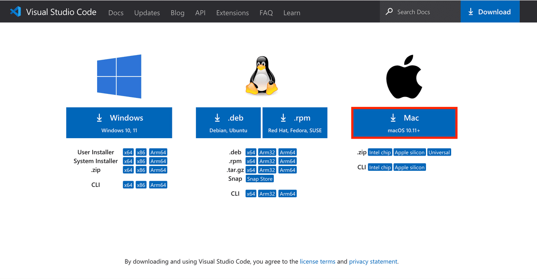537x279 pixels.
Task: Select Windows CLI x86 download
Action: pos(141,185)
